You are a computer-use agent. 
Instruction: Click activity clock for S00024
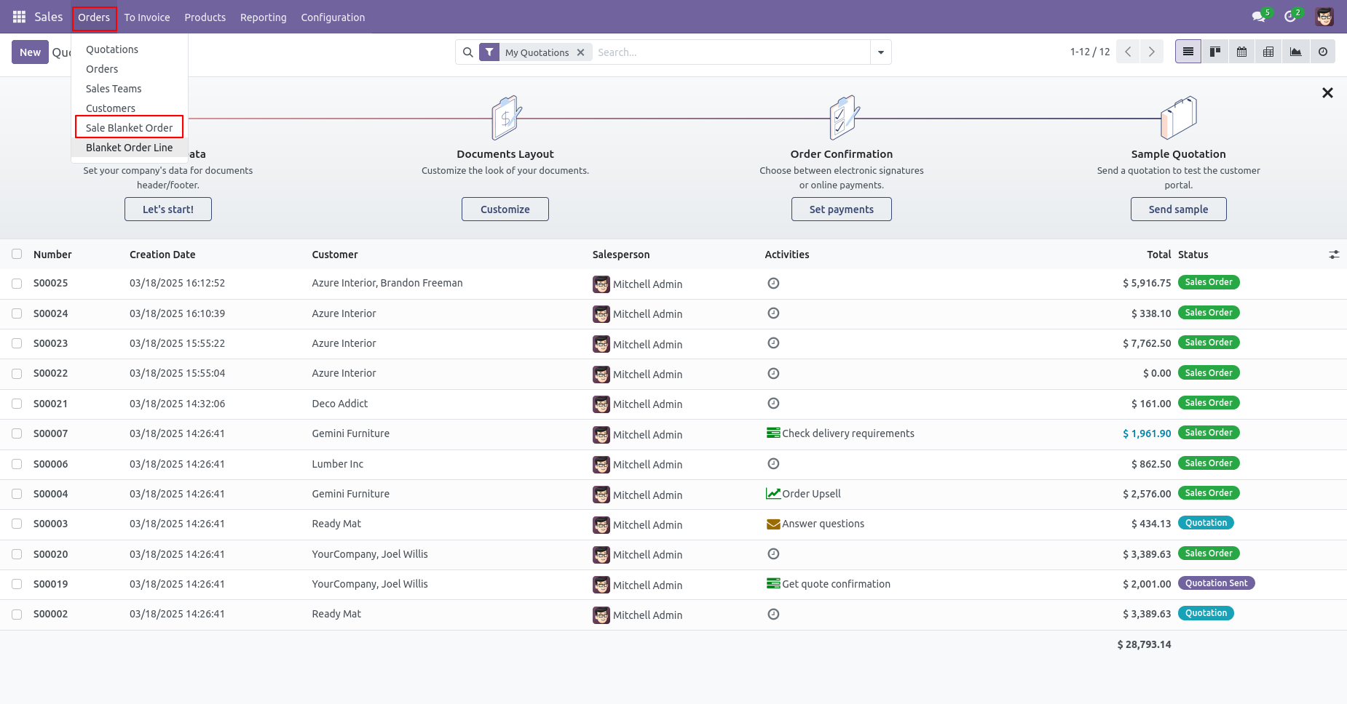click(x=773, y=313)
